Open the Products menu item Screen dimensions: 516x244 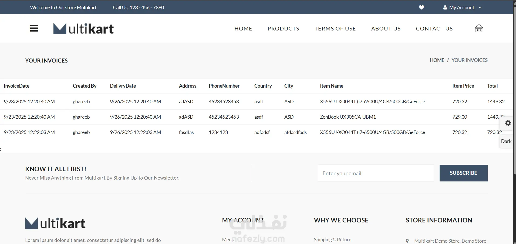(283, 29)
